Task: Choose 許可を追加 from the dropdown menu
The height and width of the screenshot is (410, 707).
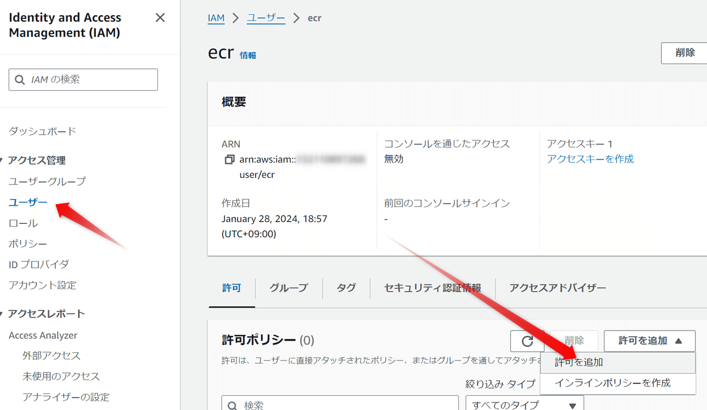Action: click(x=617, y=363)
